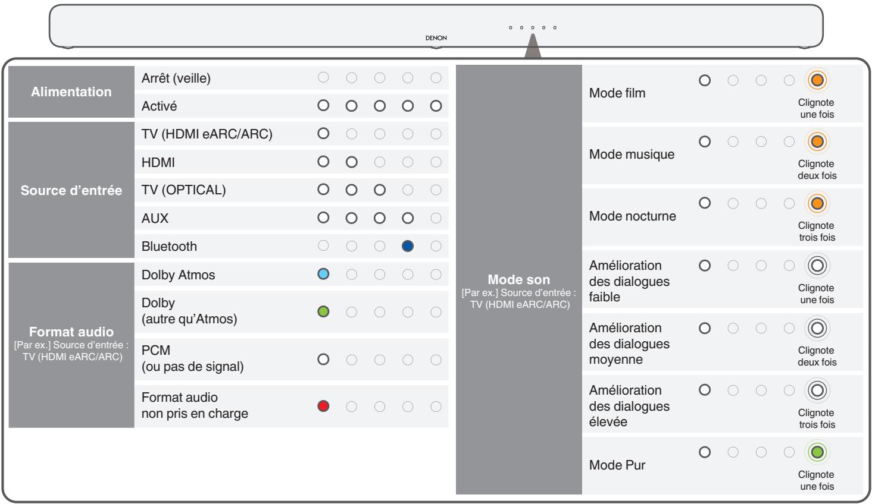Click the red unsupported audio format LED
Viewport: 872px width, 504px height.
coord(323,406)
